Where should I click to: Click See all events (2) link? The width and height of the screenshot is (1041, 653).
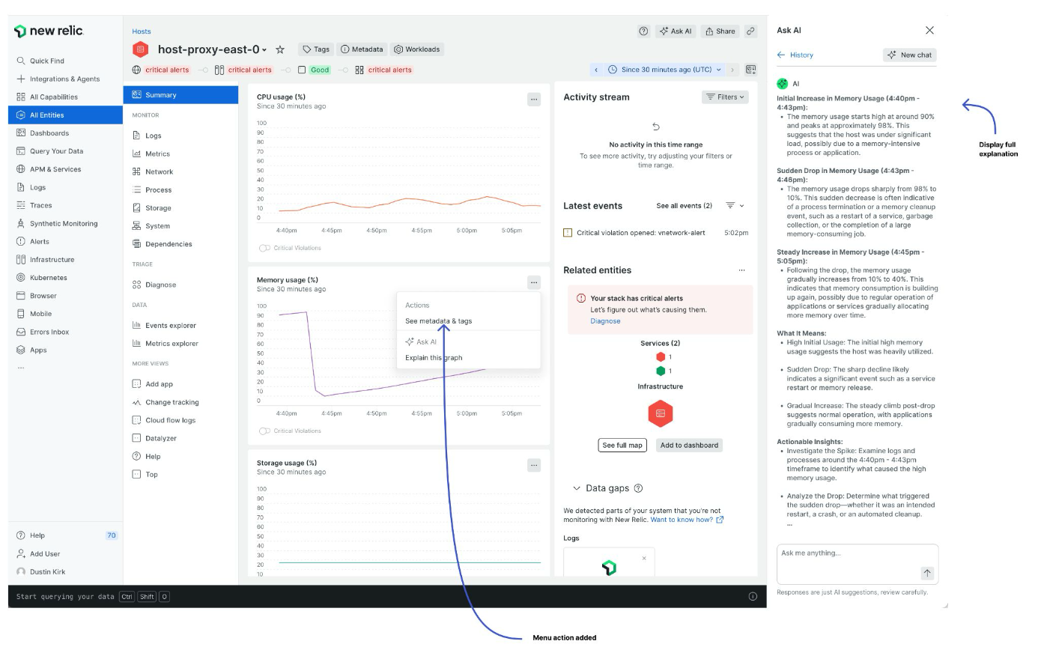[x=685, y=206]
